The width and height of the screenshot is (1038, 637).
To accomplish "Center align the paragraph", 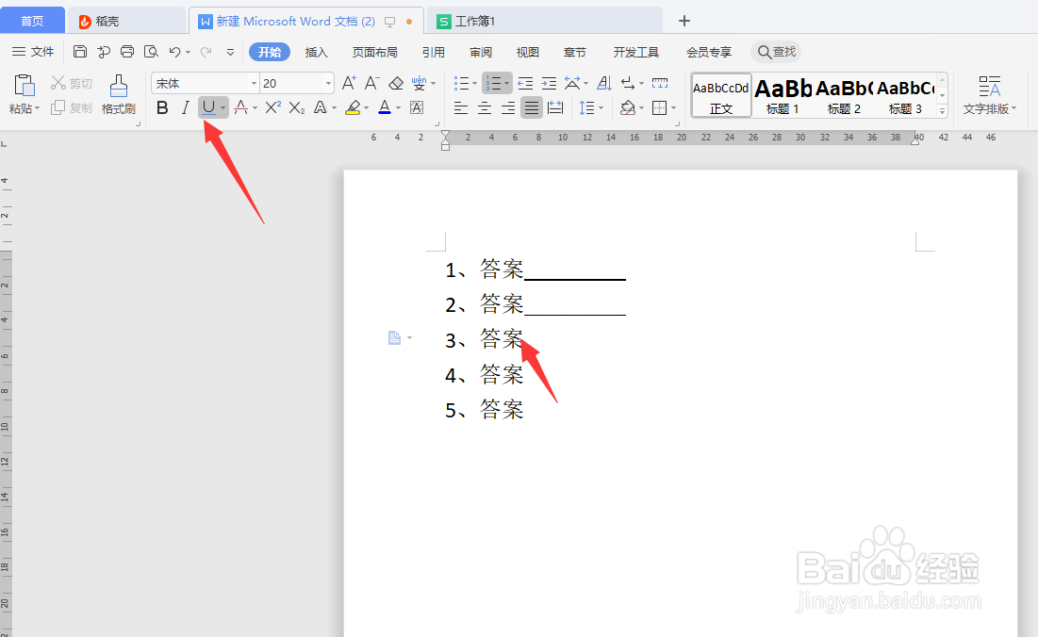I will 485,107.
